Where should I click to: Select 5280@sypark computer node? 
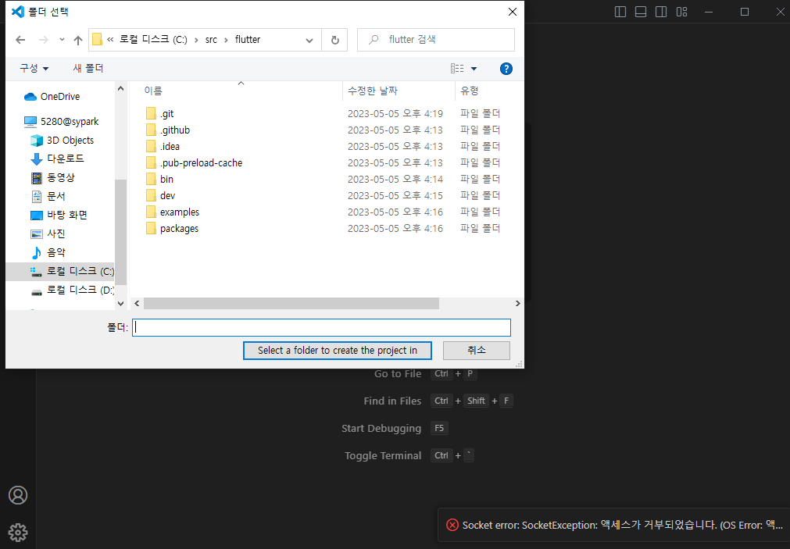click(x=61, y=121)
